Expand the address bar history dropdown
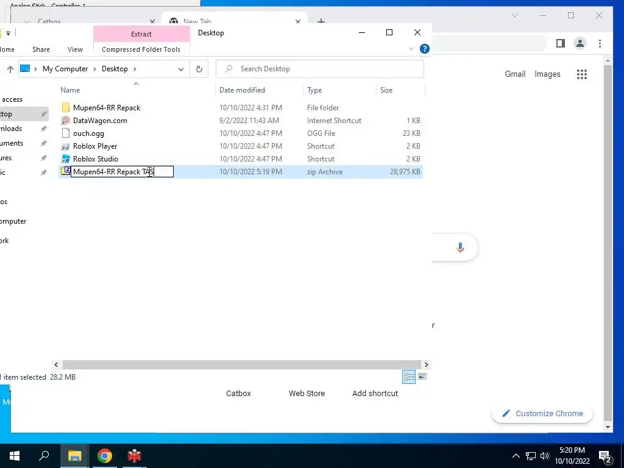624x468 pixels. coord(180,69)
